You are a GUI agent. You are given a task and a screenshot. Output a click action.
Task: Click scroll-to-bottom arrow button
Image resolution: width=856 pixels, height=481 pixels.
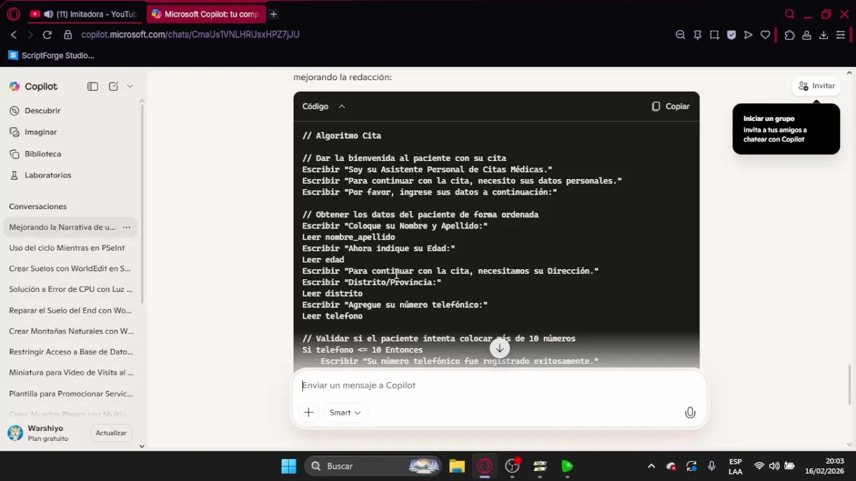click(500, 348)
